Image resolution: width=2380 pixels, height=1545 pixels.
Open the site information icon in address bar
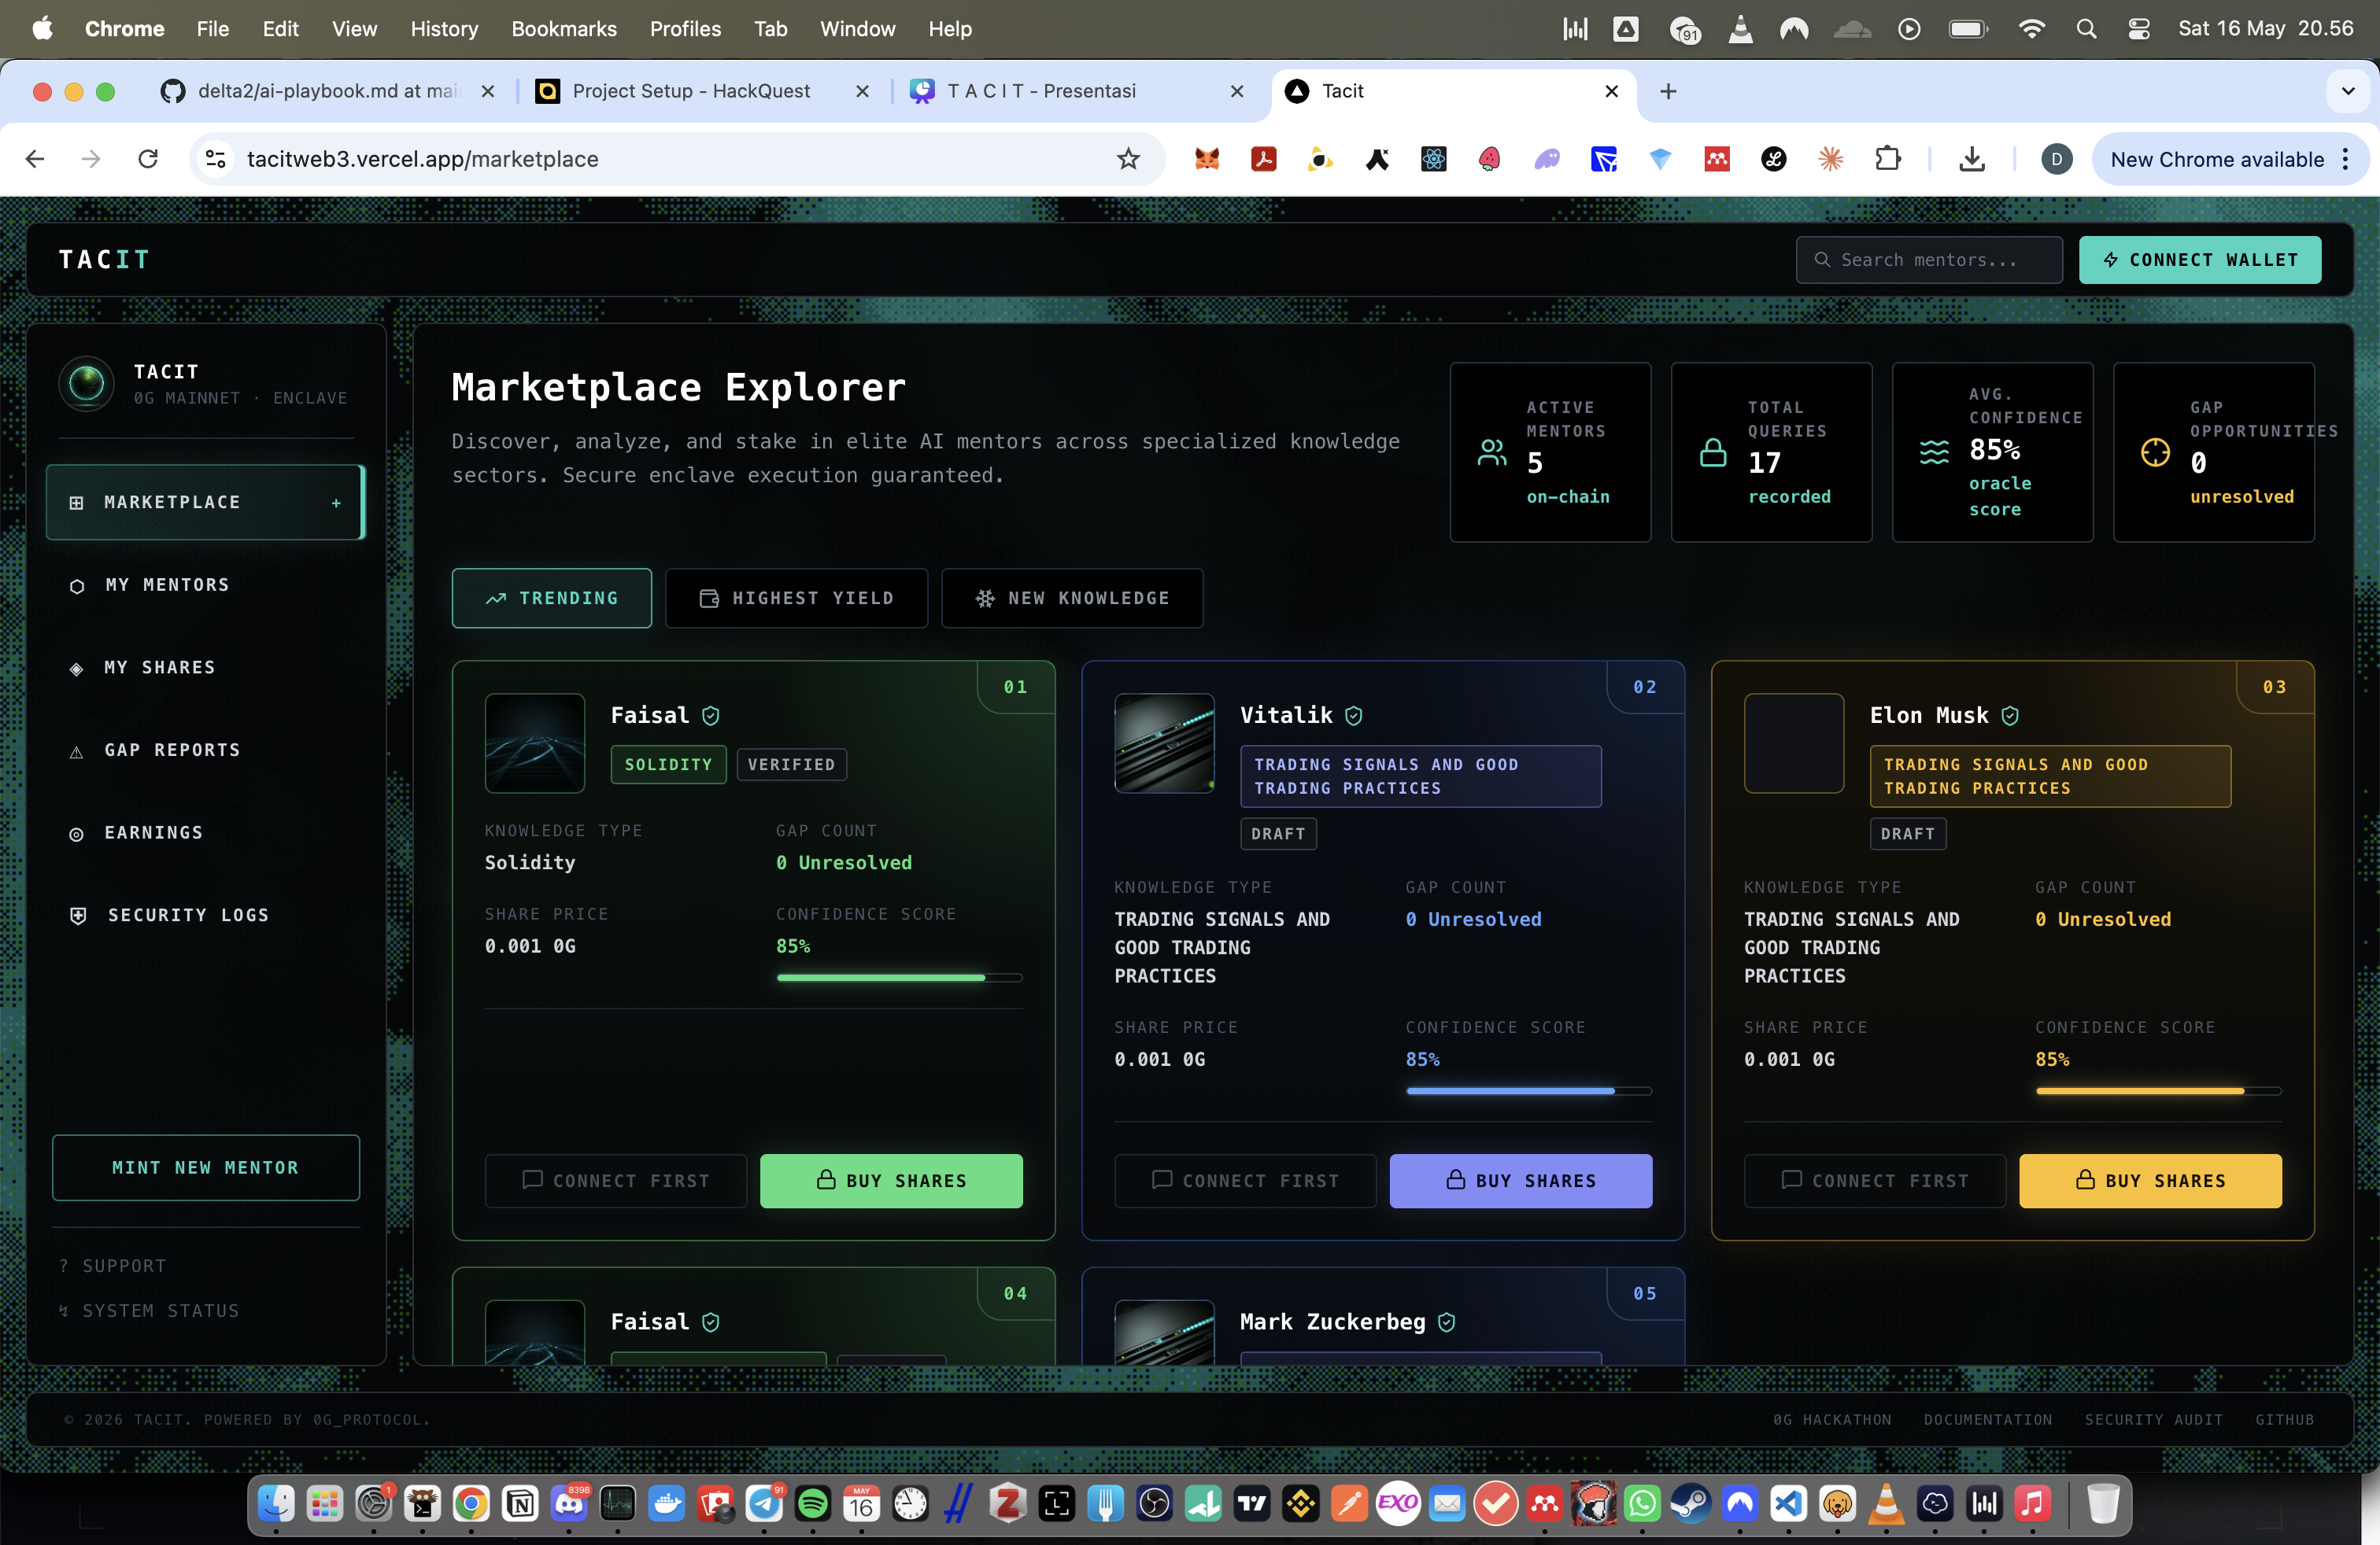pos(215,159)
